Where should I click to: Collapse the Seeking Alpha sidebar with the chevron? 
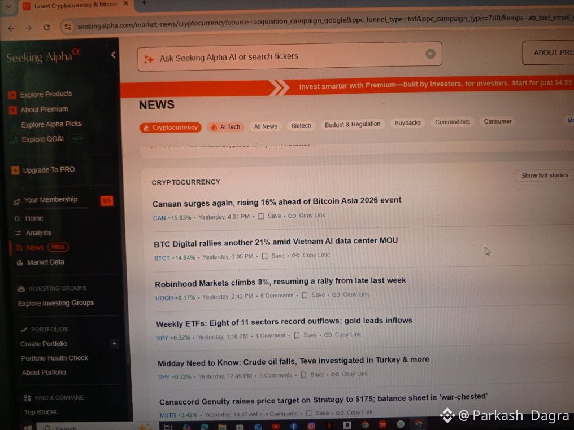113,55
